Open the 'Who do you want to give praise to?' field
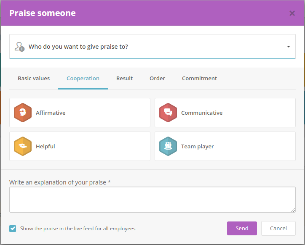The width and height of the screenshot is (305, 245). pos(152,47)
